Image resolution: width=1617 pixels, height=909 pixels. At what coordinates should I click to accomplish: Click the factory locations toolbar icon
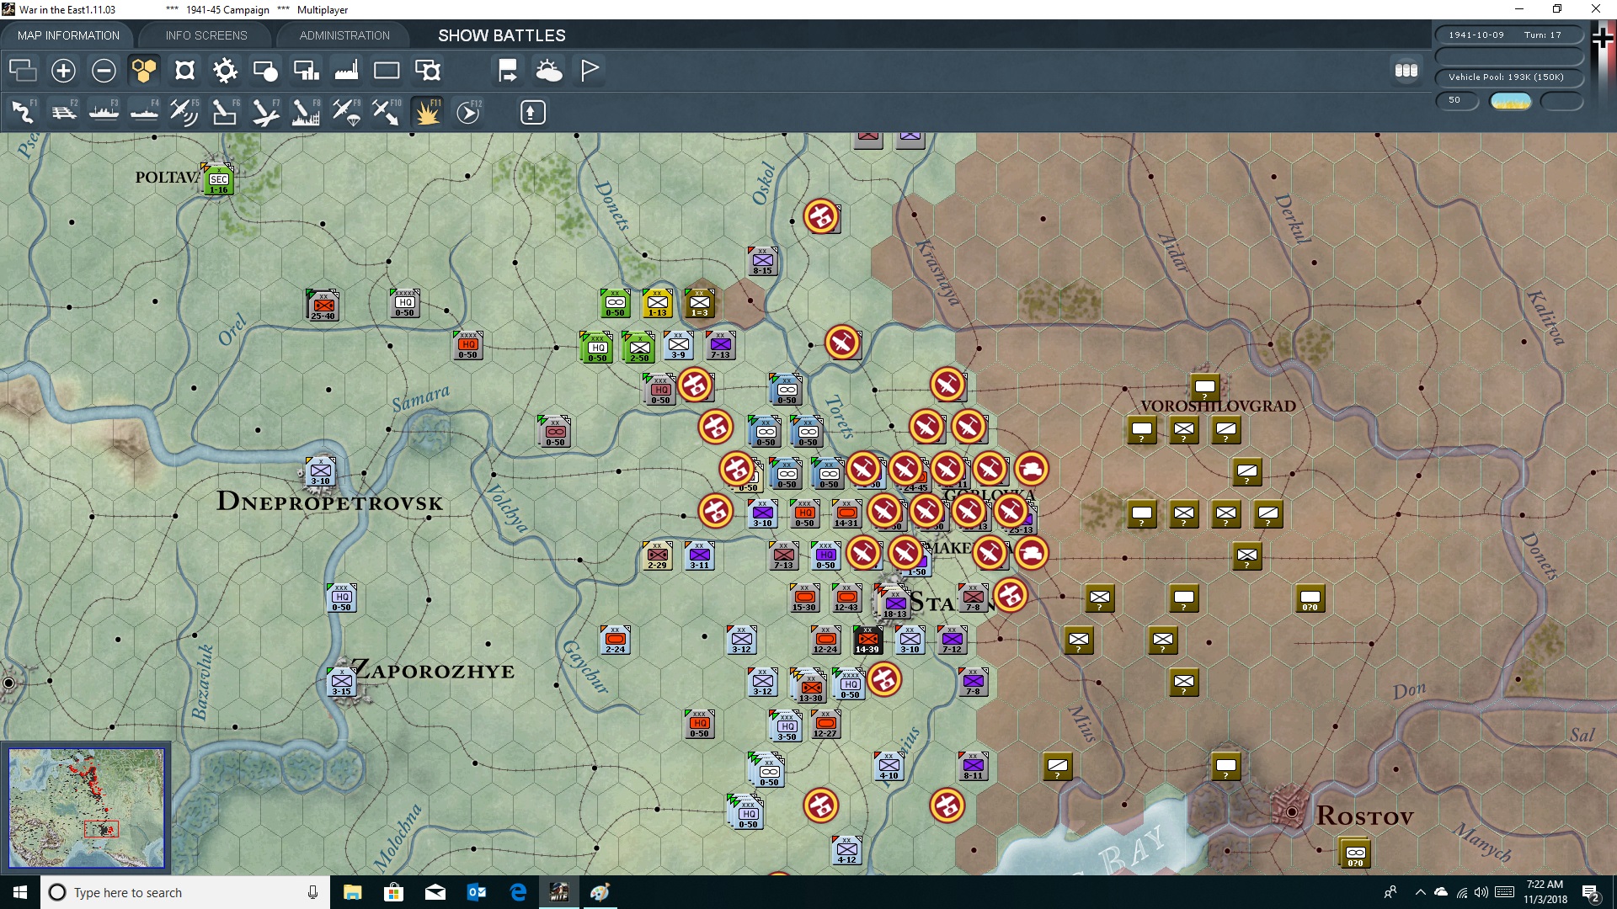point(346,71)
